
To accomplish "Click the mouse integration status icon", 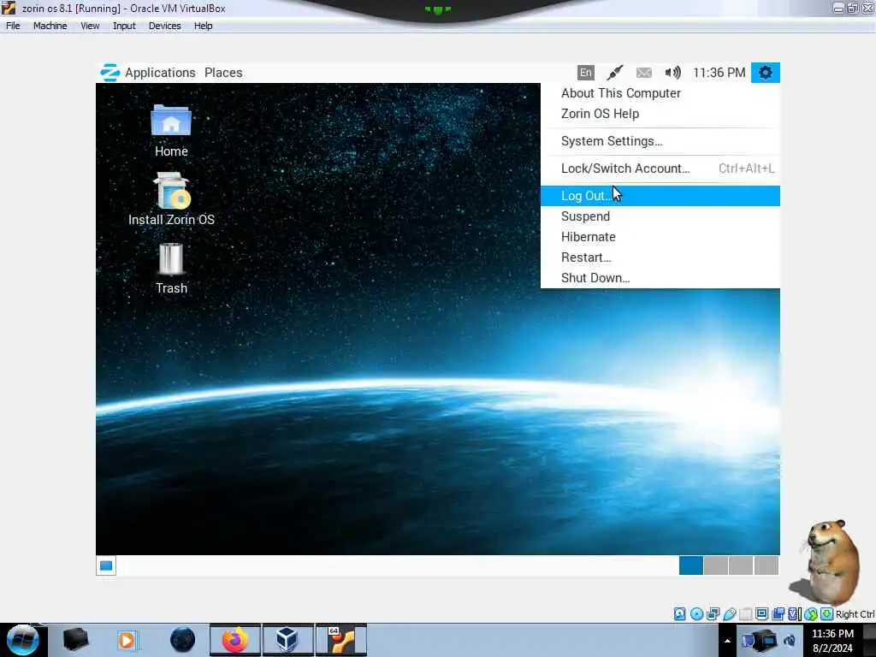I will [811, 614].
